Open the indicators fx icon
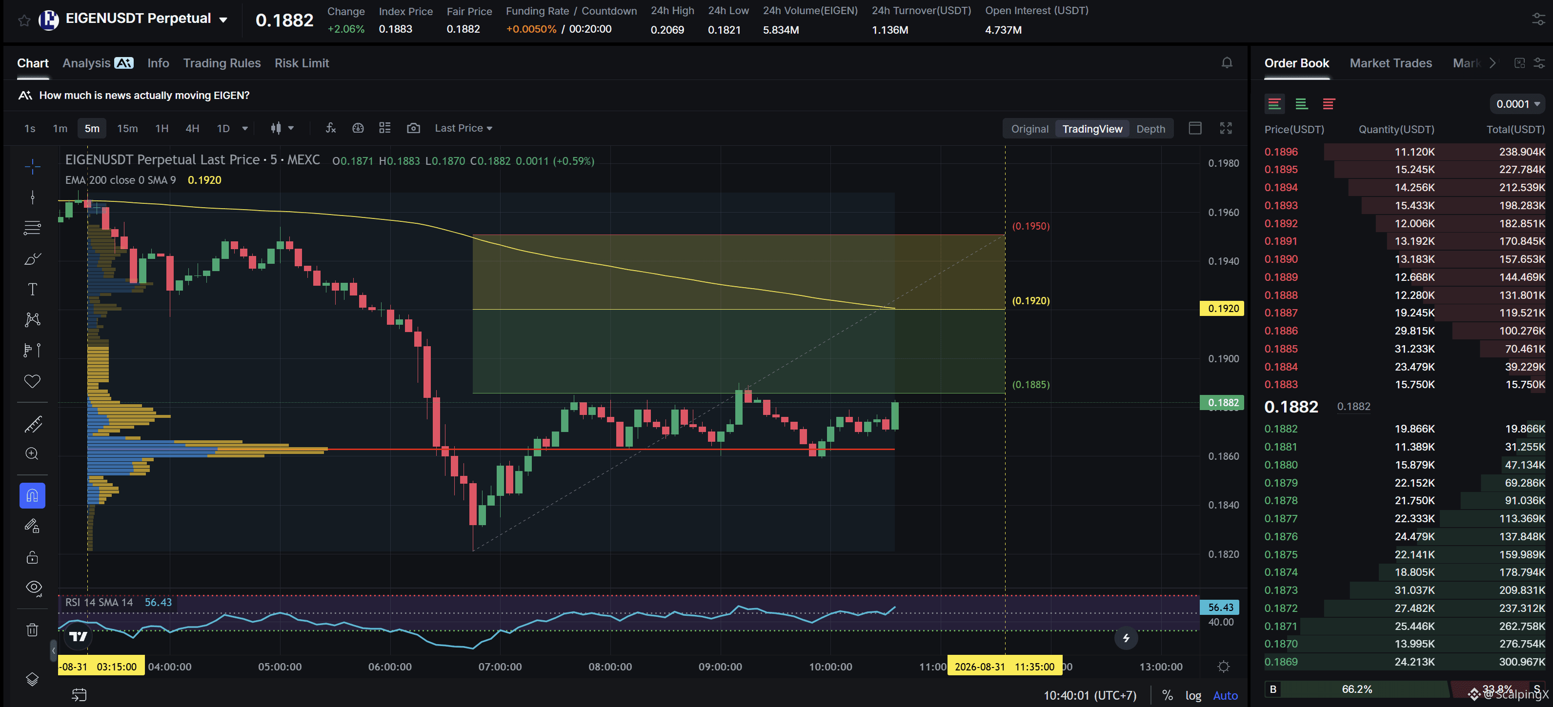 [330, 128]
